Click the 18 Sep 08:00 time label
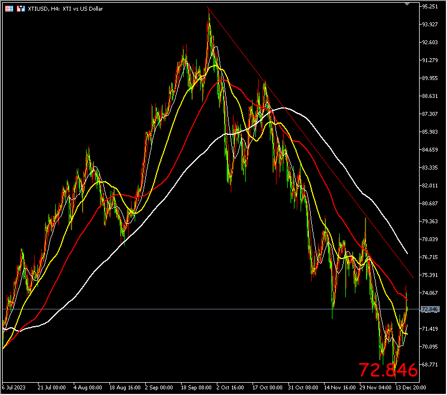Viewport: 447px width, 395px height. point(196,388)
